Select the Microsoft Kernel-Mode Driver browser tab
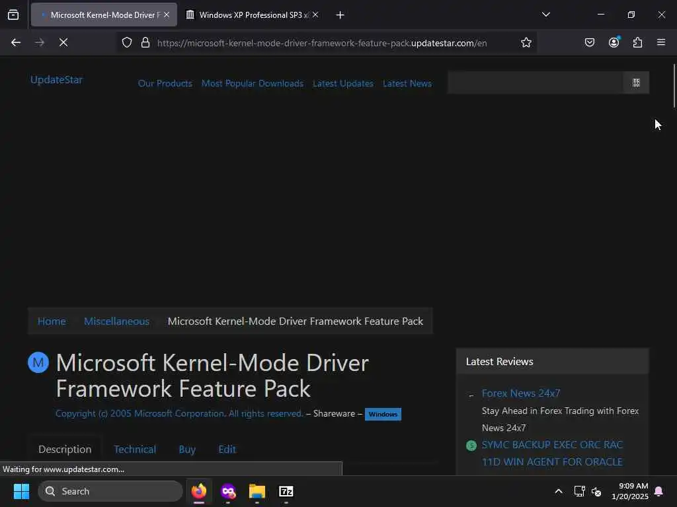The height and width of the screenshot is (507, 677). click(104, 15)
